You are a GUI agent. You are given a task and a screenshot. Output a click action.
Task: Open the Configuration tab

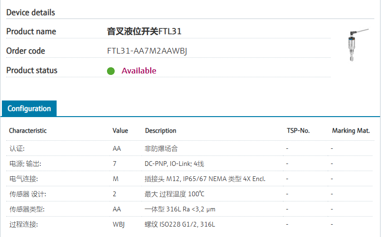(x=29, y=109)
